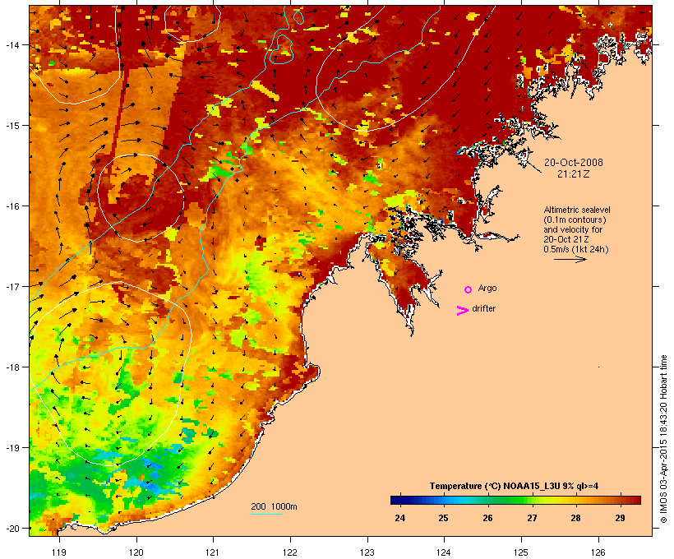The width and height of the screenshot is (674, 559).
Task: Click the '200 1000m' depth label
Action: pos(274,506)
